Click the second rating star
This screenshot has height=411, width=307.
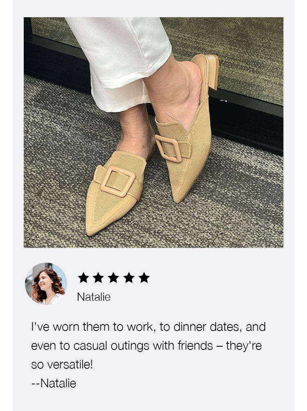pos(98,277)
